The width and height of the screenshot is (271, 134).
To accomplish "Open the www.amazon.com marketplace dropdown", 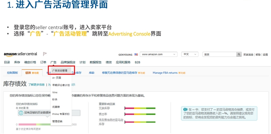I will [159, 54].
